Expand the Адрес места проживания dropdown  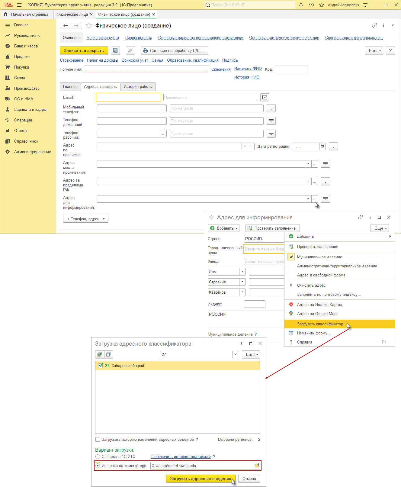coord(308,164)
